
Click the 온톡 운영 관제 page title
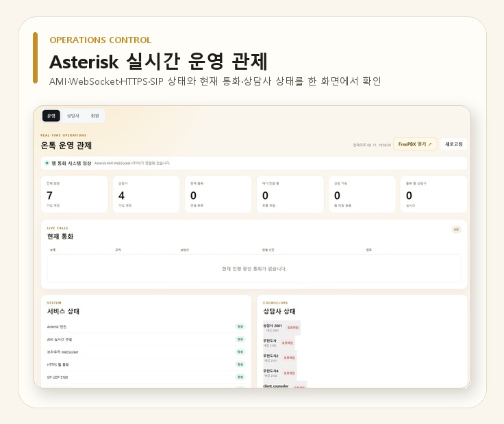coord(66,146)
